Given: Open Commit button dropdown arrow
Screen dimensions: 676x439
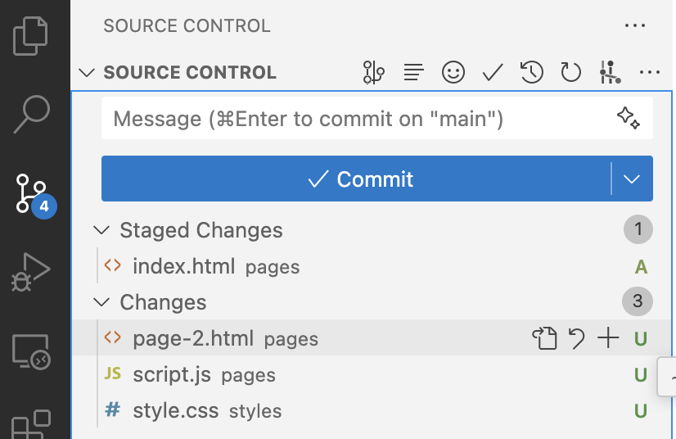Looking at the screenshot, I should coord(632,179).
